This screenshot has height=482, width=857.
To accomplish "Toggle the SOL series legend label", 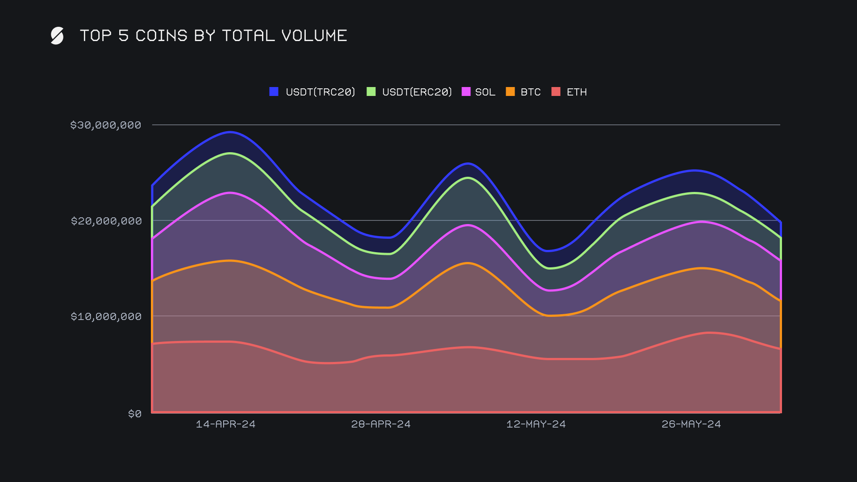I will 485,92.
